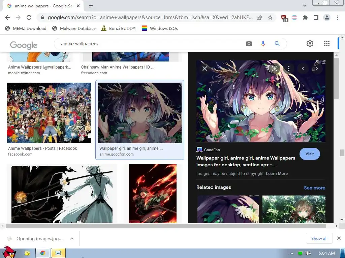Show the previous image in preview
Viewport: 345px width, 258px height.
coord(303,69)
